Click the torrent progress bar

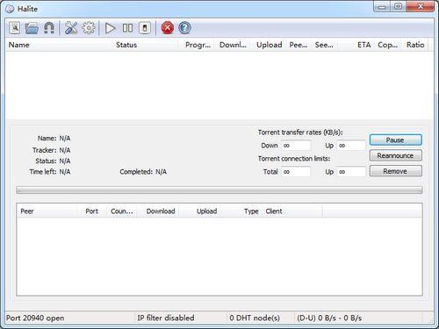[219, 190]
